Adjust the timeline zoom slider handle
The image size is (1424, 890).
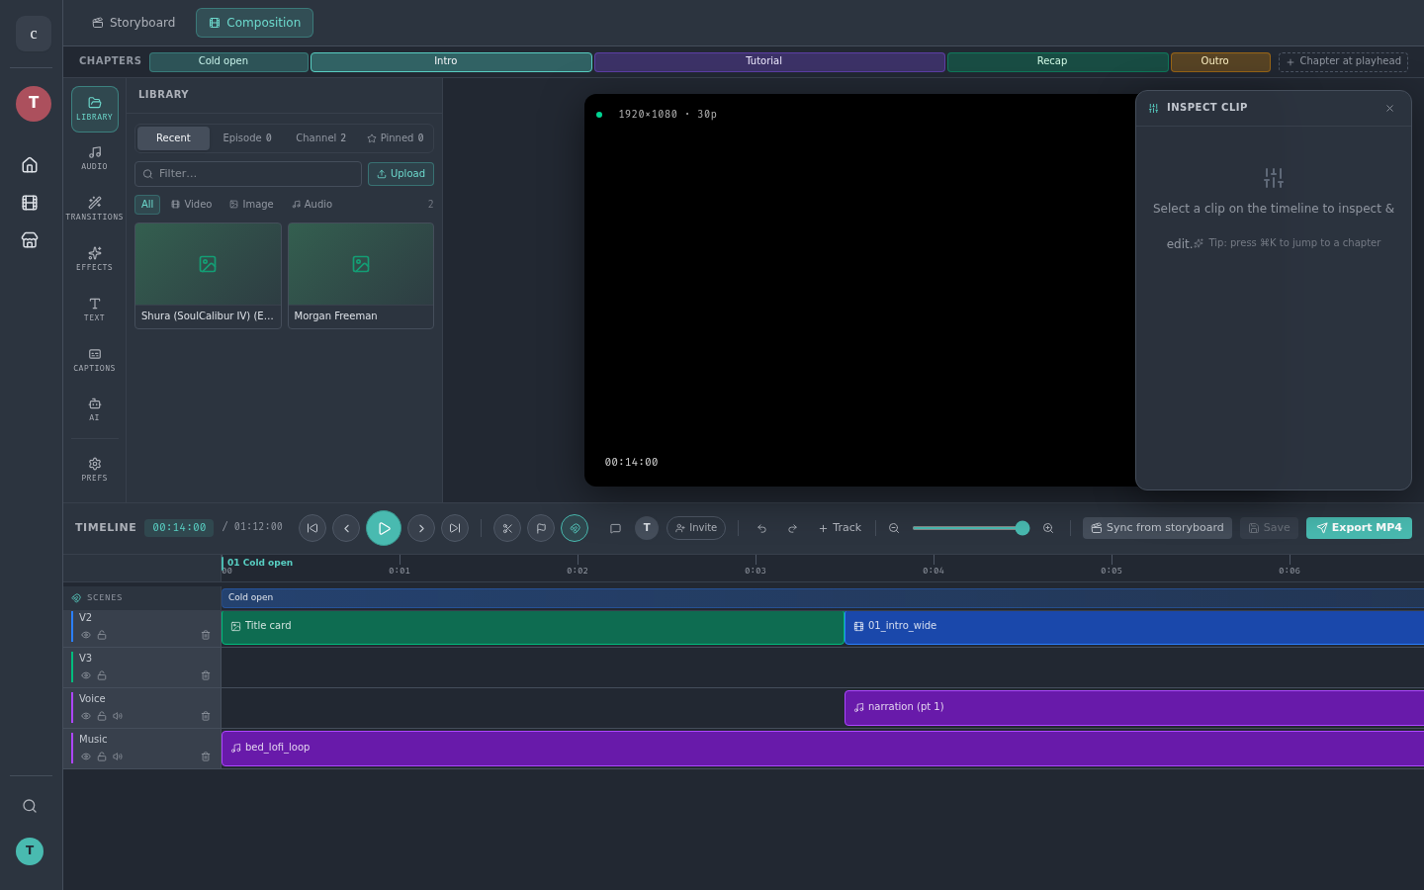coord(1023,528)
